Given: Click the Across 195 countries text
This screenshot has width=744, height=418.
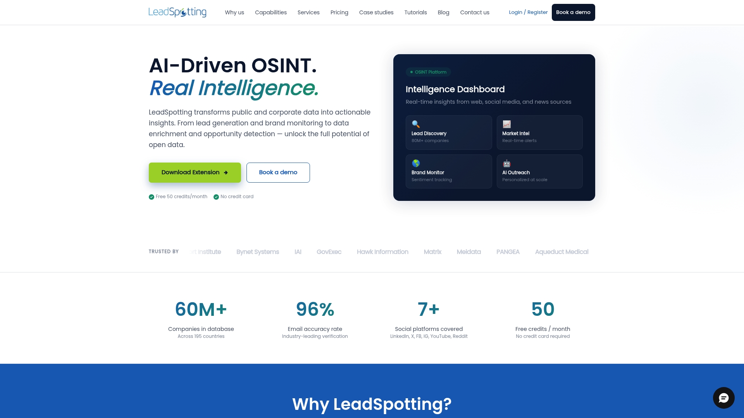Looking at the screenshot, I should point(201,336).
